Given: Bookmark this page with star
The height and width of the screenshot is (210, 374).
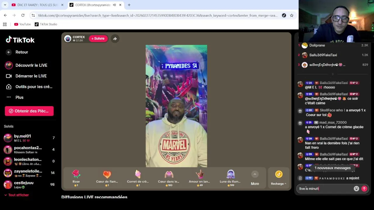Looking at the screenshot, I should click(x=292, y=15).
